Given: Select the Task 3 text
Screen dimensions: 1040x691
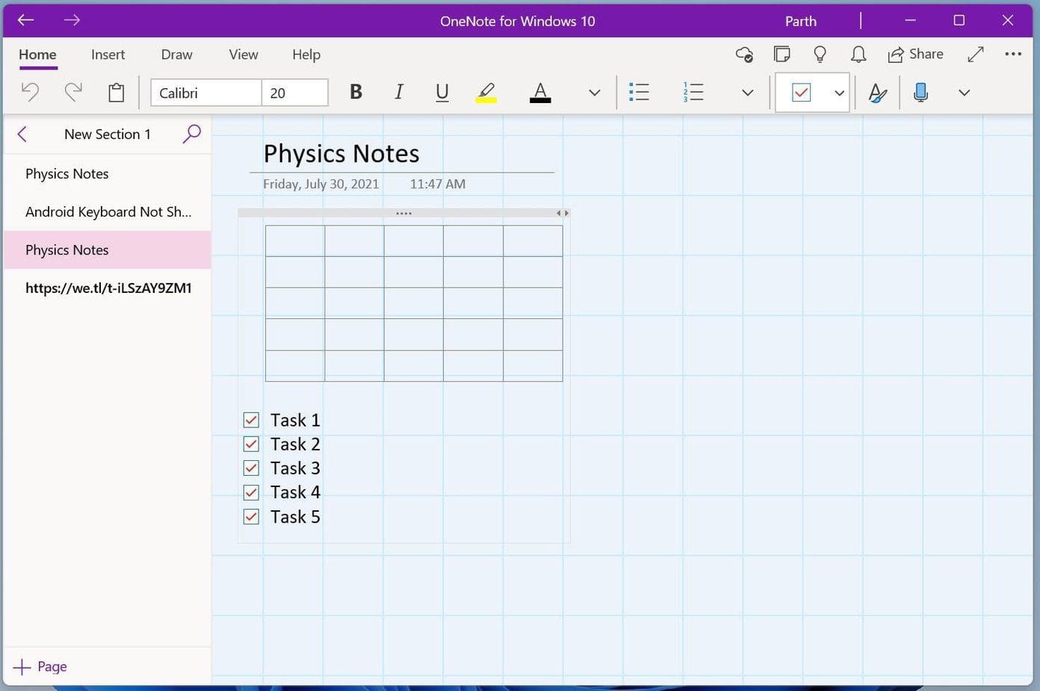Looking at the screenshot, I should click(295, 468).
